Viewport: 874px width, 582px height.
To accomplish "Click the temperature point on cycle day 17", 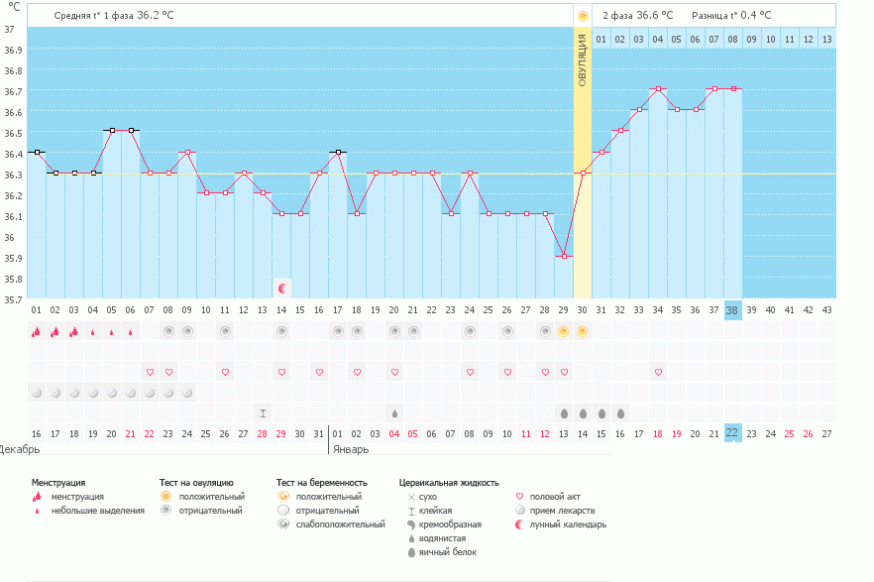I will 338,153.
